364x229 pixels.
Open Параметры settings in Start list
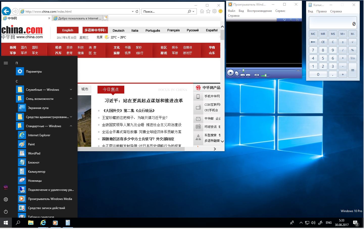tap(34, 72)
